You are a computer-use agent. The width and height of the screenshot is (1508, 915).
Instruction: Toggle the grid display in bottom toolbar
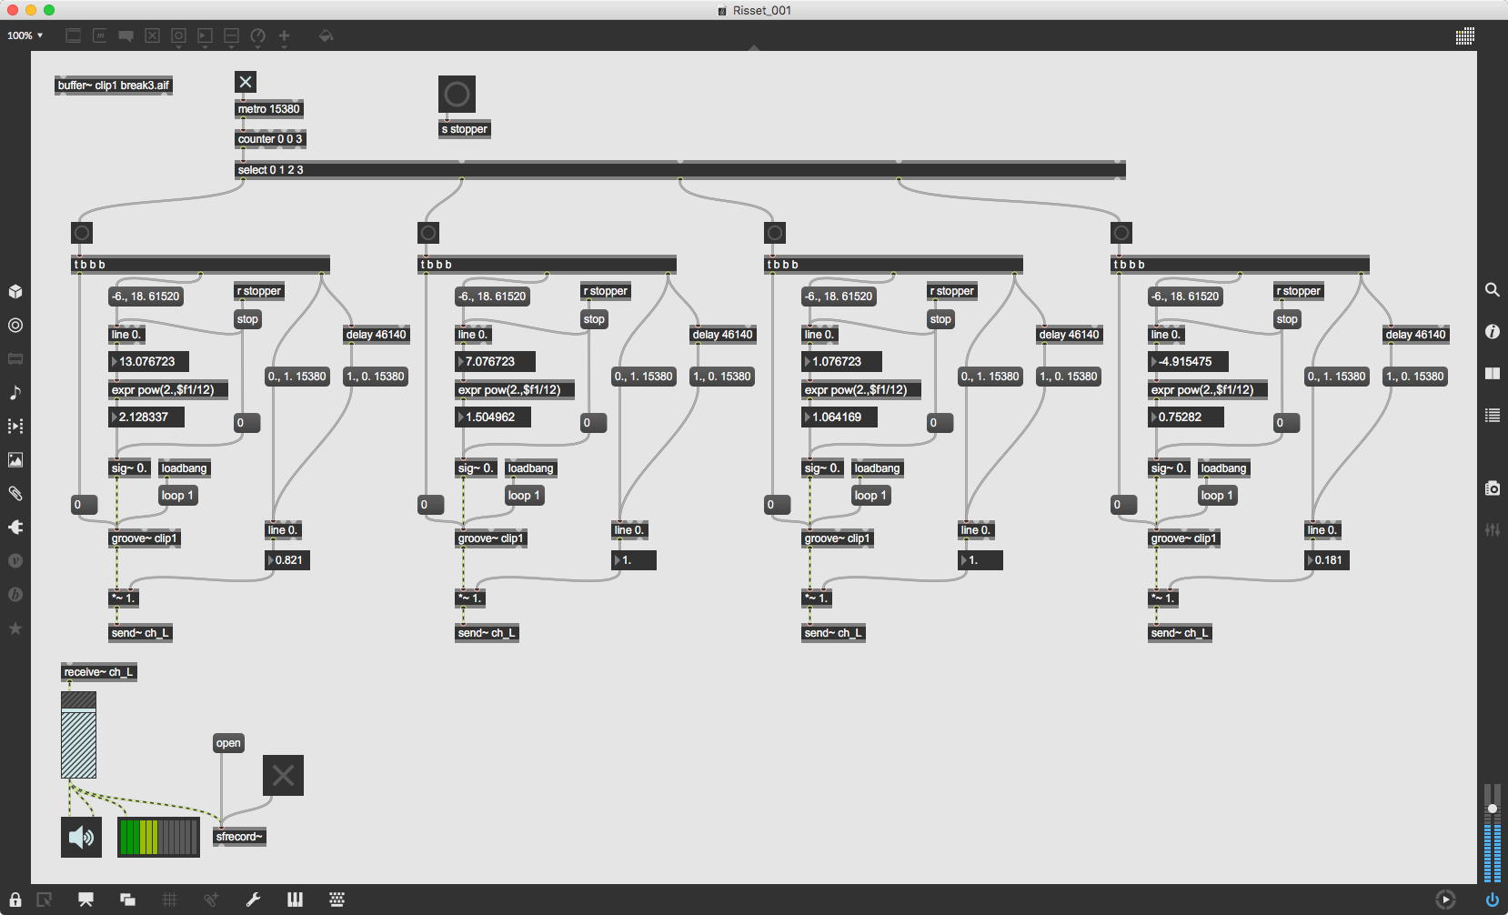pyautogui.click(x=169, y=900)
